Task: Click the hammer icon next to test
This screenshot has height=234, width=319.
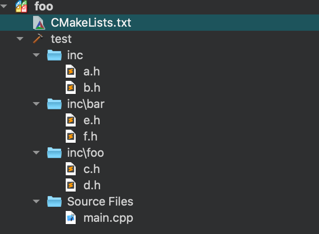Action: point(39,39)
